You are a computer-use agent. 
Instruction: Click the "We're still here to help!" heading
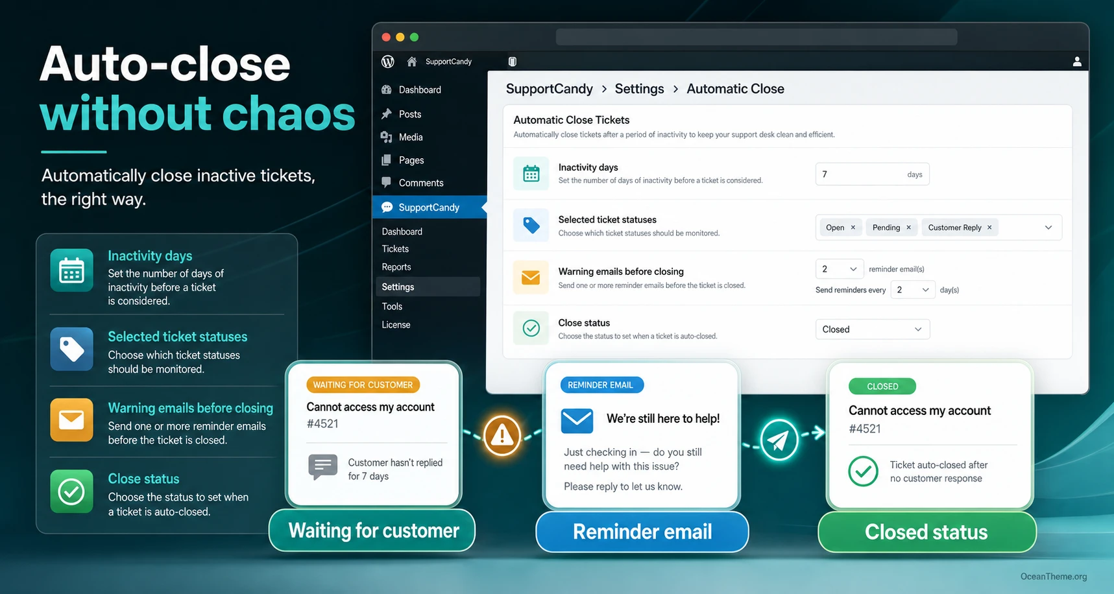tap(663, 419)
